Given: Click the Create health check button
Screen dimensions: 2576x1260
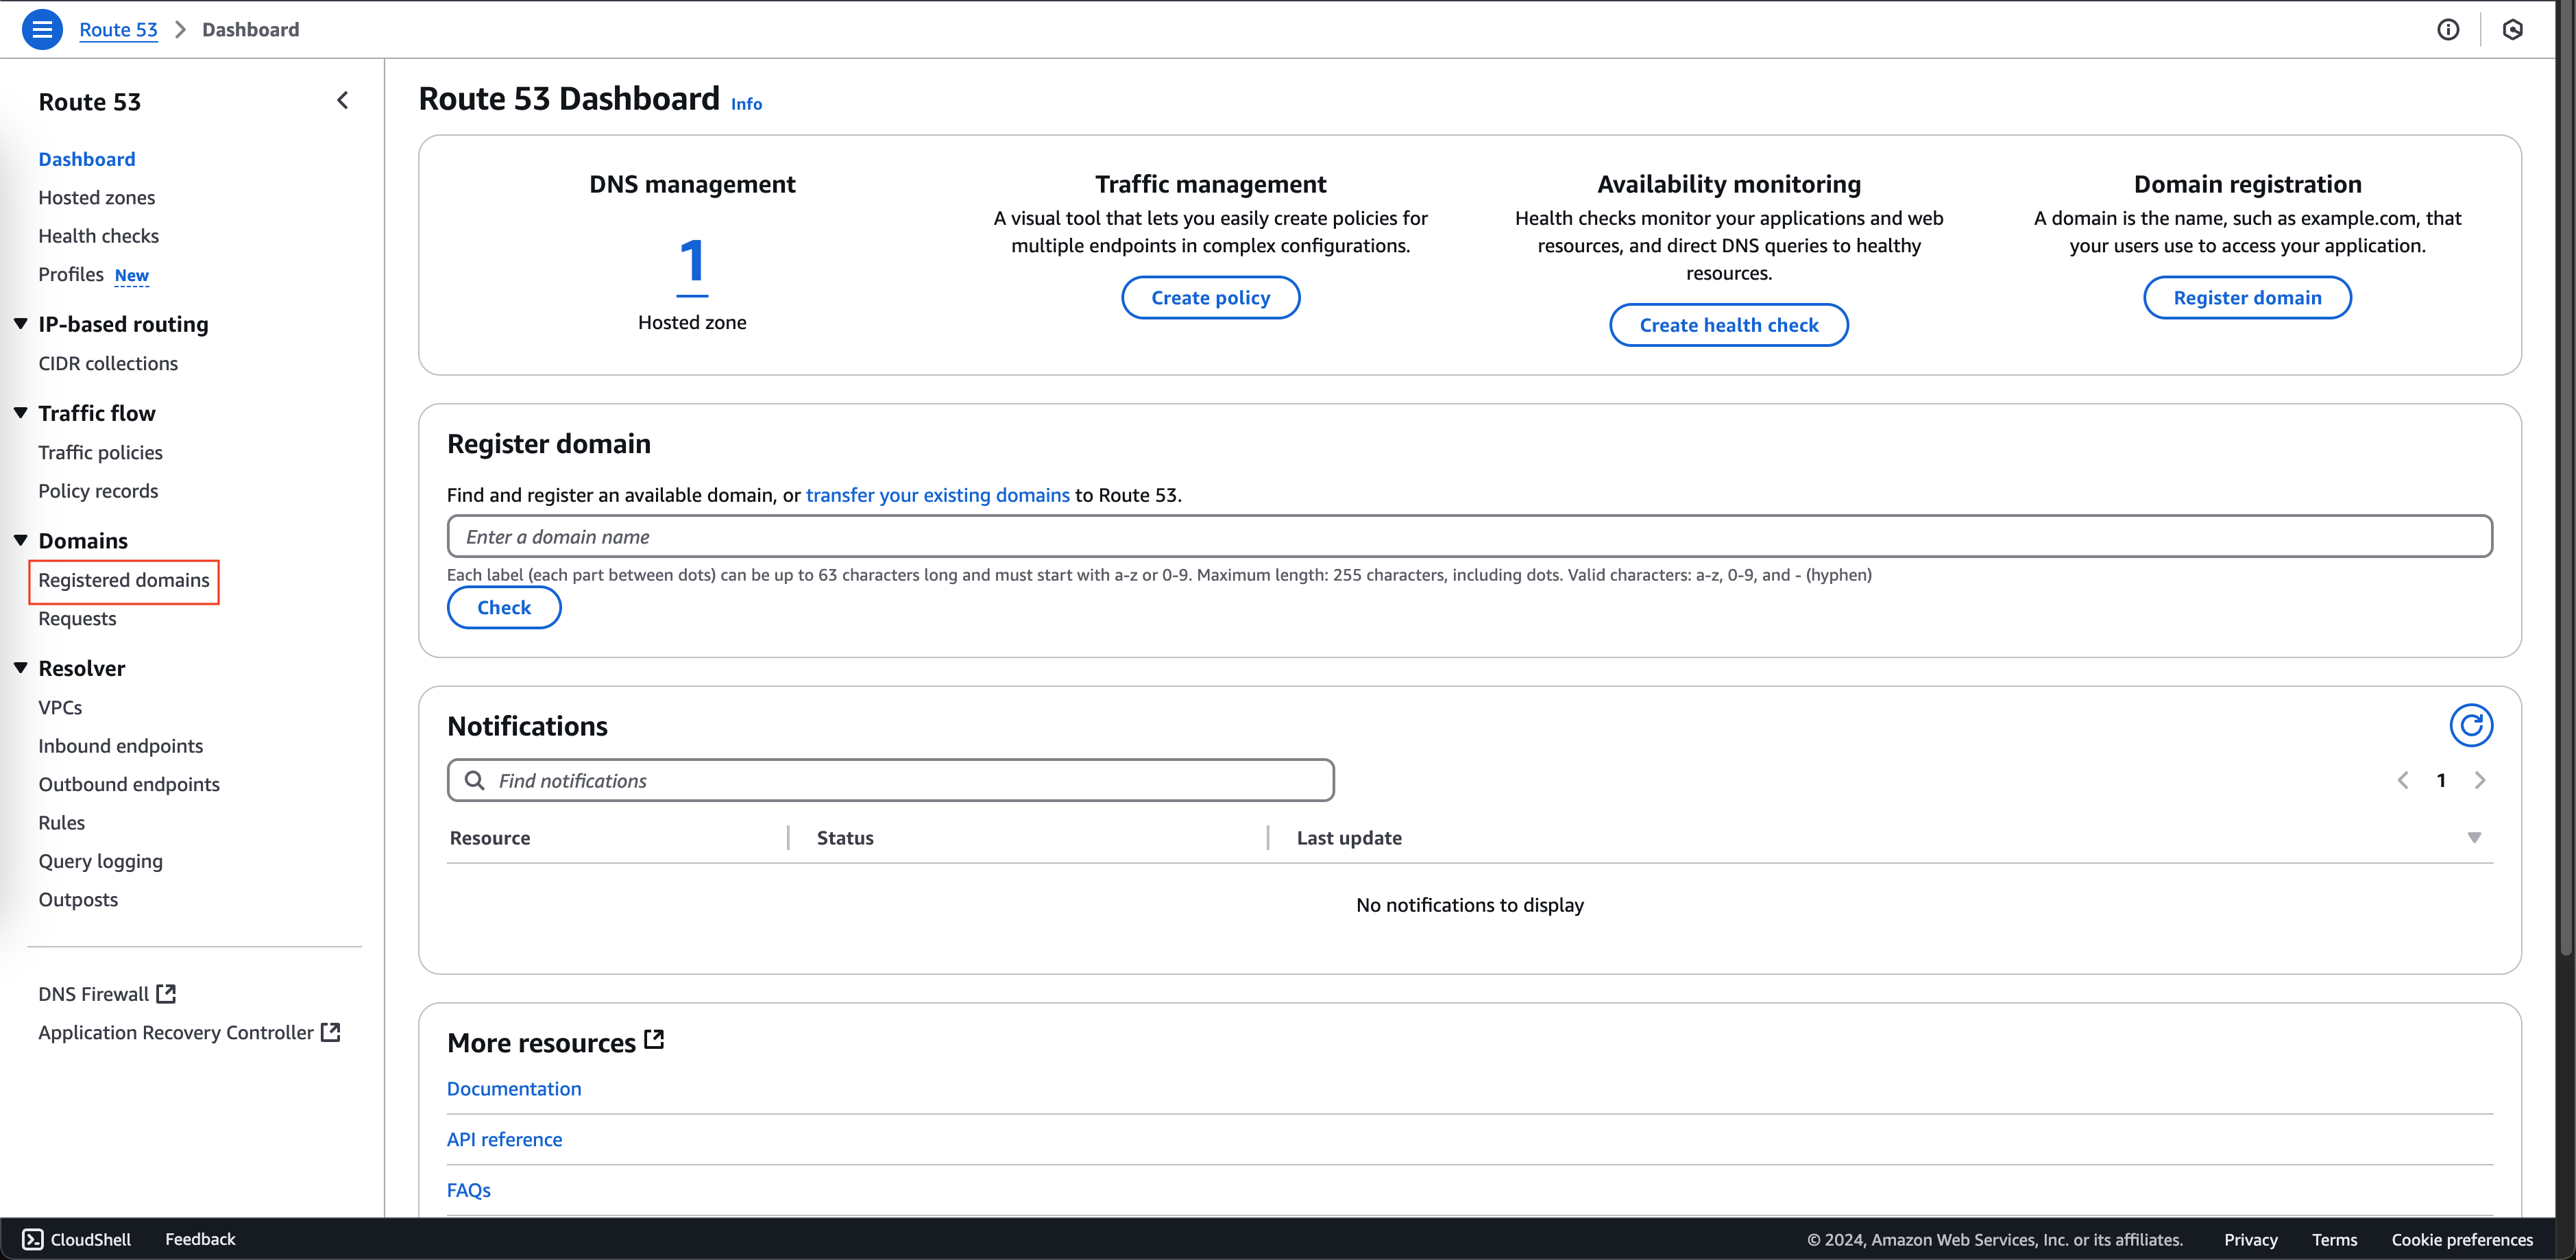Looking at the screenshot, I should [1728, 325].
